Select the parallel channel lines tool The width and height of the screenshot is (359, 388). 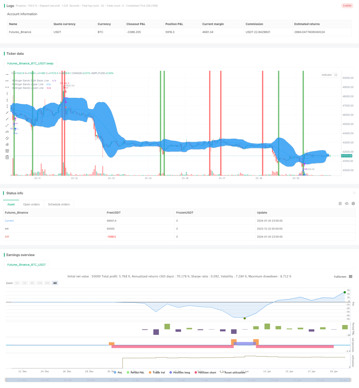(x=7, y=138)
